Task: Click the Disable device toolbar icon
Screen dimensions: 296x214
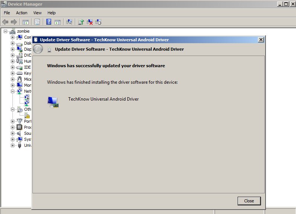Action: (x=98, y=22)
